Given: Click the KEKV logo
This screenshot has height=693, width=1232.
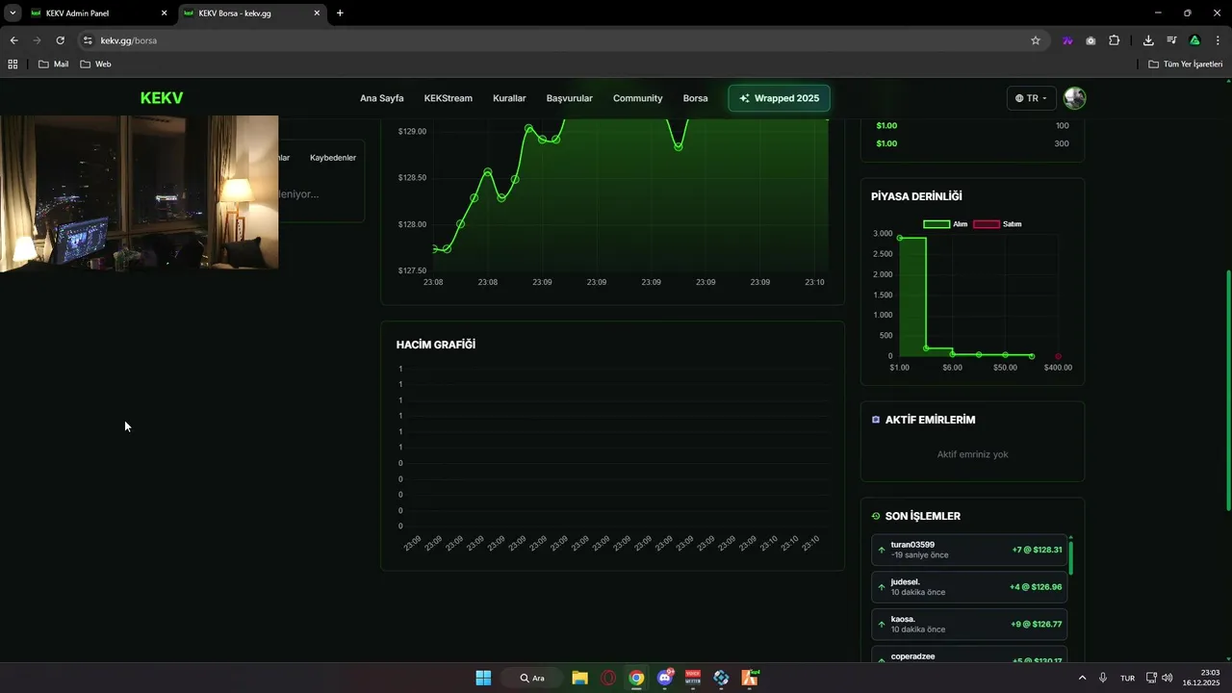Looking at the screenshot, I should coord(162,98).
